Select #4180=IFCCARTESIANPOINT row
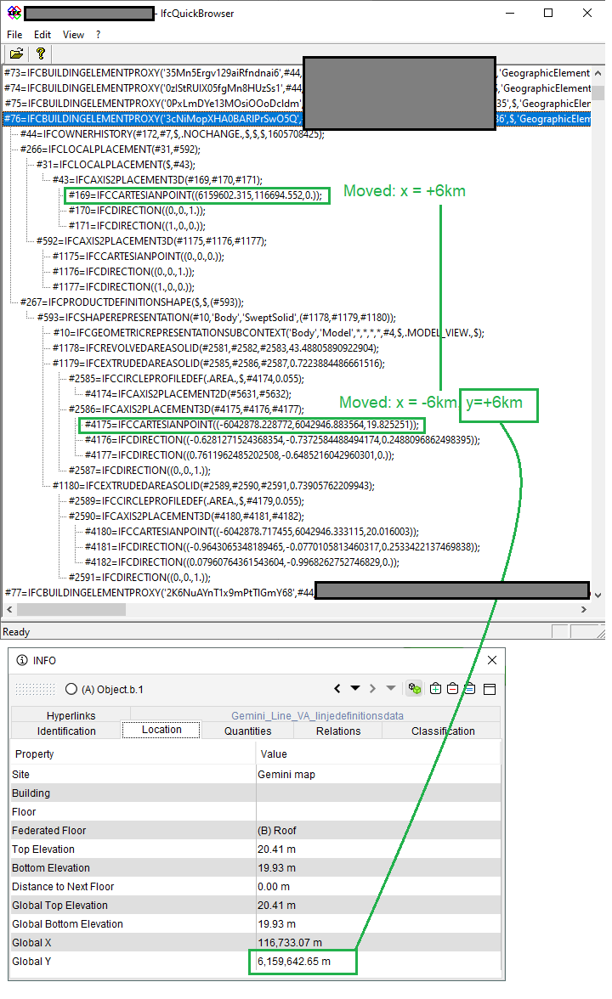This screenshot has height=999, width=612. 252,532
